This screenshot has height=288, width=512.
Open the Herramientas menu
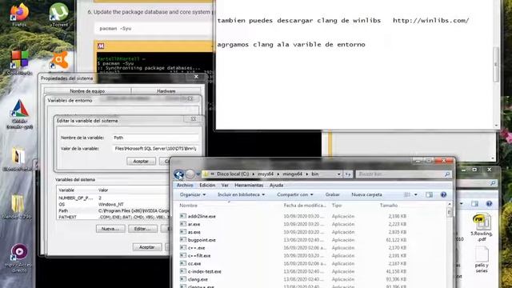249,185
